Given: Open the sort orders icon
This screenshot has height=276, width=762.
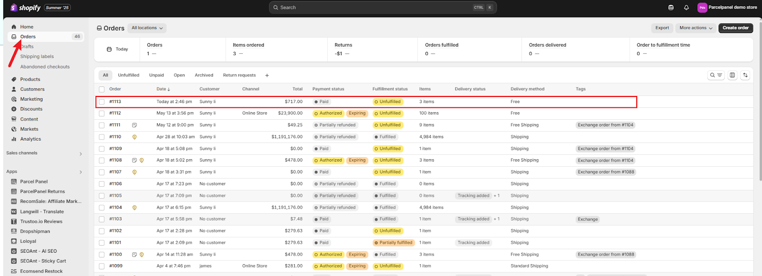Looking at the screenshot, I should point(745,75).
